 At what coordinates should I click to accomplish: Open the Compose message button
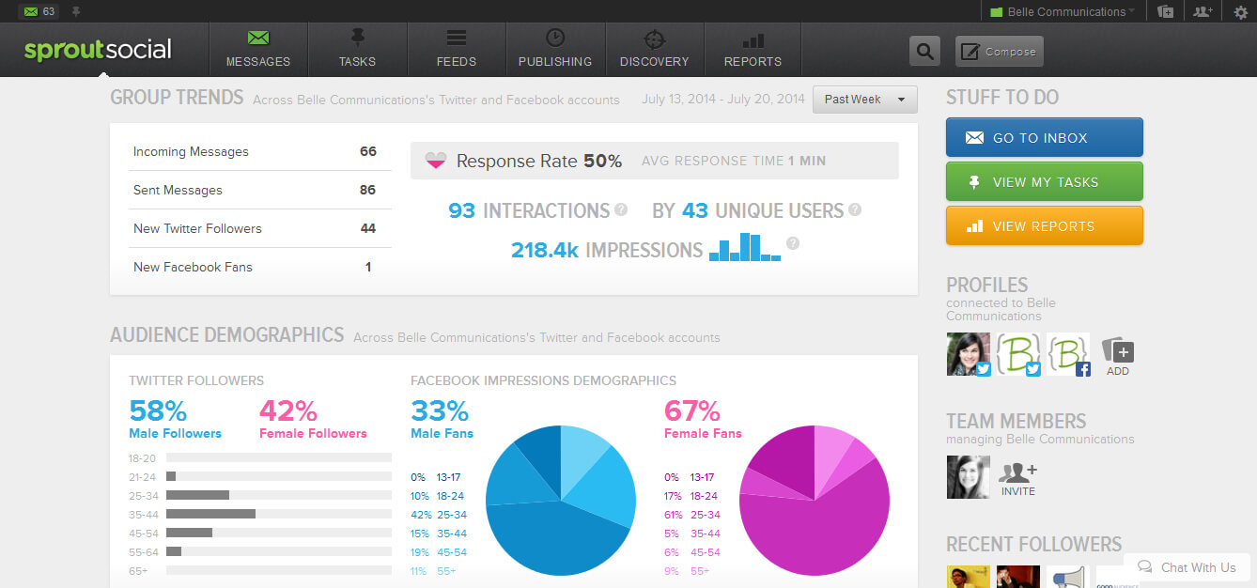tap(999, 52)
